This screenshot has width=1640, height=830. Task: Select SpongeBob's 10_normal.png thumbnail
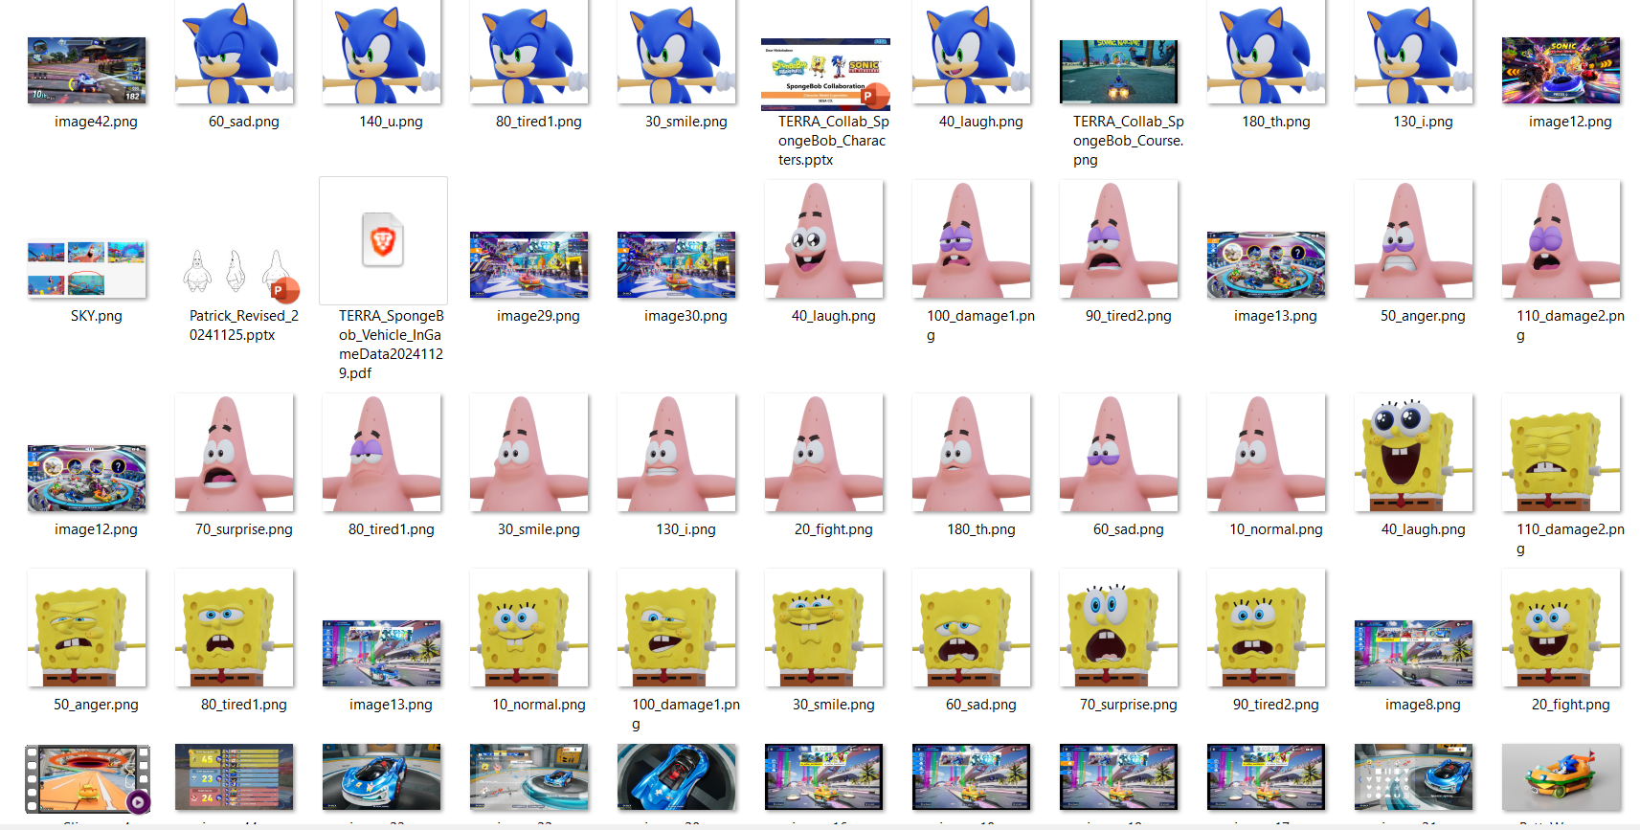pos(529,628)
